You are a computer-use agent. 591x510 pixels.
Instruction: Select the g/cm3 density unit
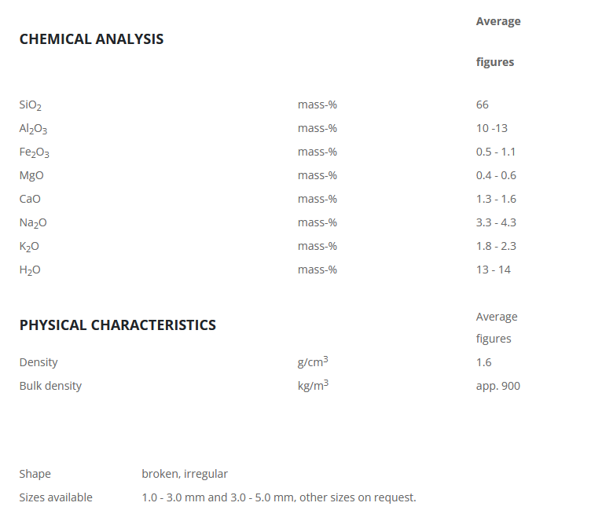pyautogui.click(x=312, y=361)
